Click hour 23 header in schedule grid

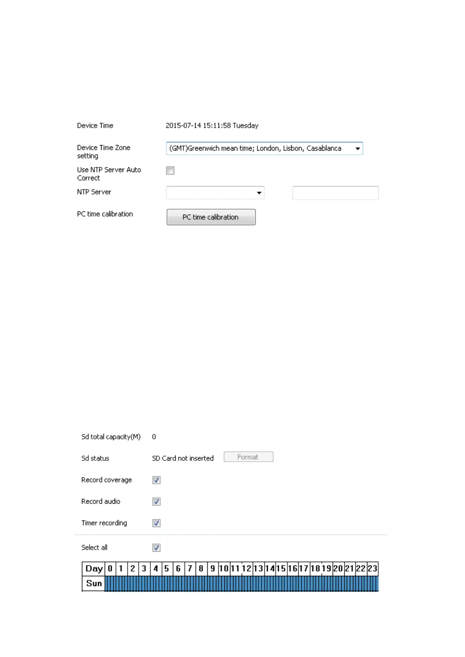pyautogui.click(x=372, y=568)
